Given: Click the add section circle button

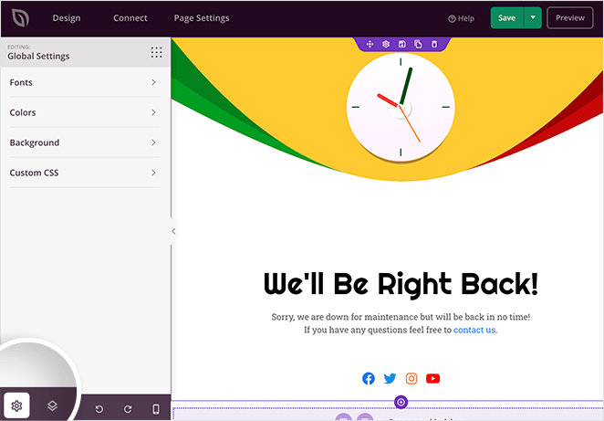Looking at the screenshot, I should tap(401, 402).
